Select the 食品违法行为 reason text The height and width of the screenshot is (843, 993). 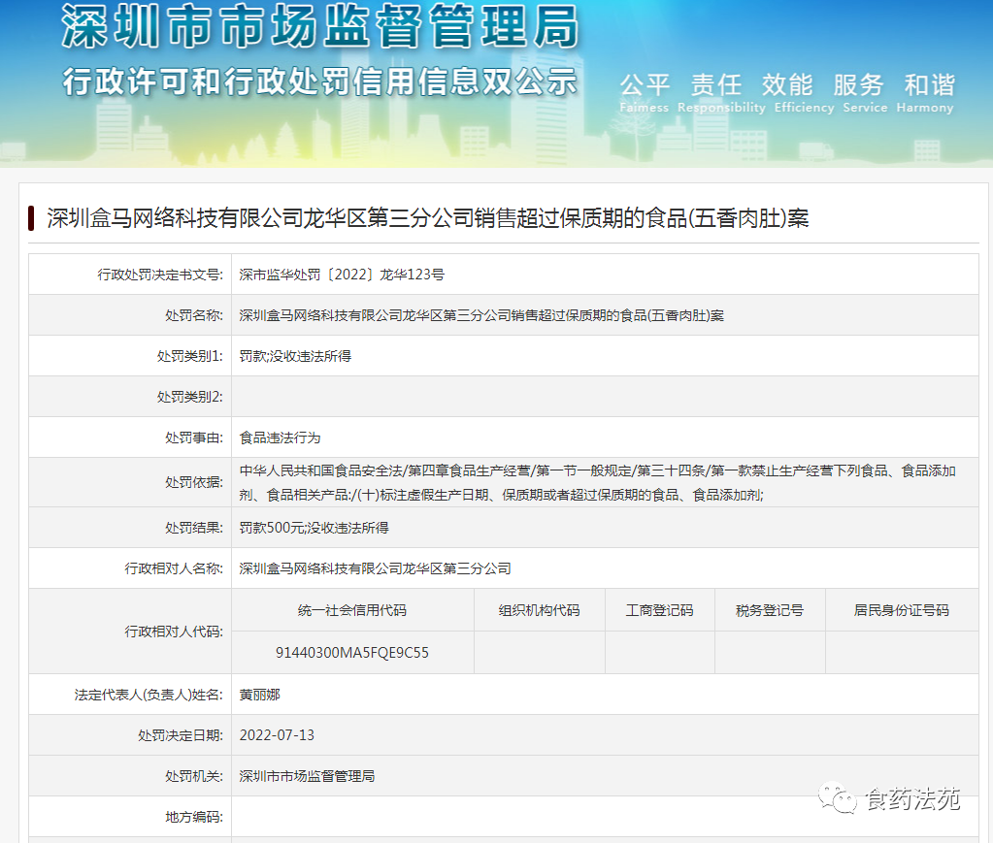coord(280,438)
